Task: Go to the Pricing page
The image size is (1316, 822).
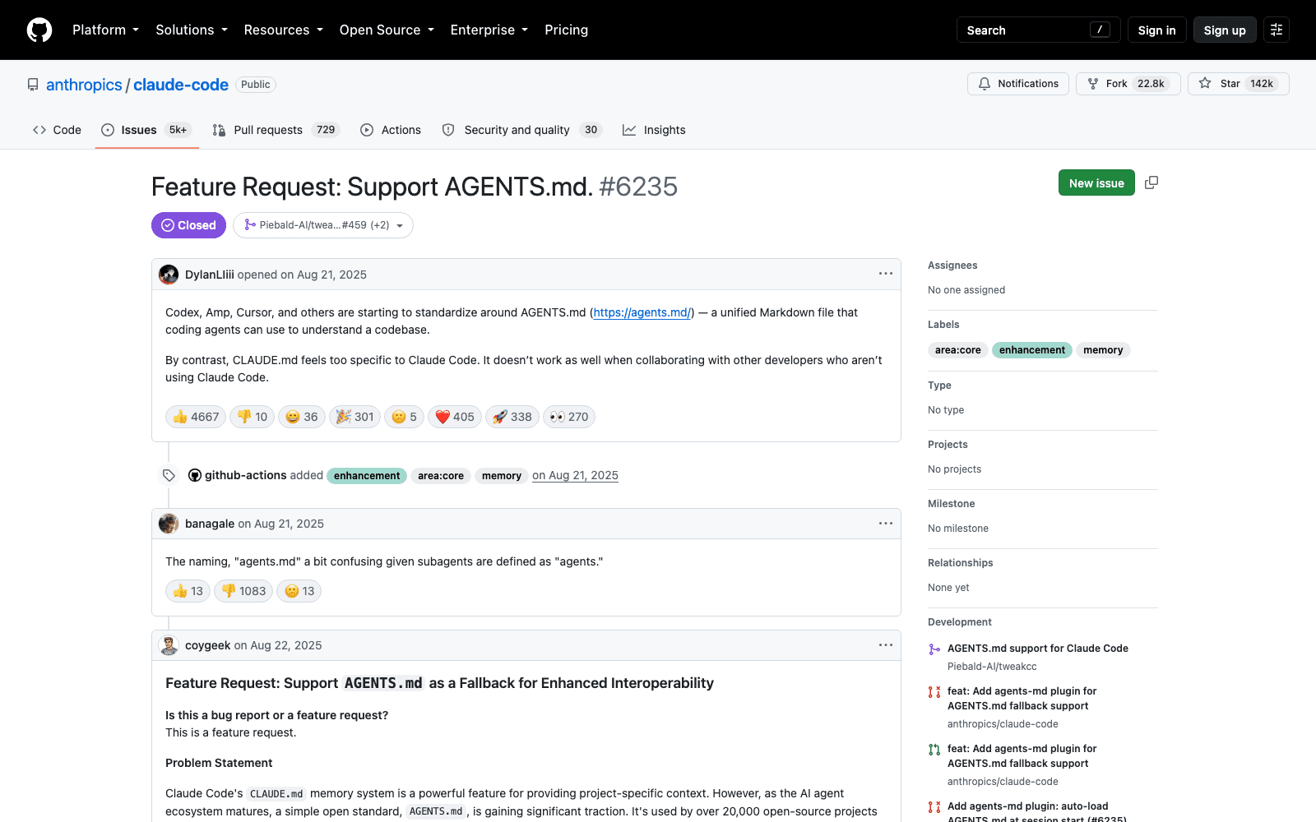Action: coord(566,30)
